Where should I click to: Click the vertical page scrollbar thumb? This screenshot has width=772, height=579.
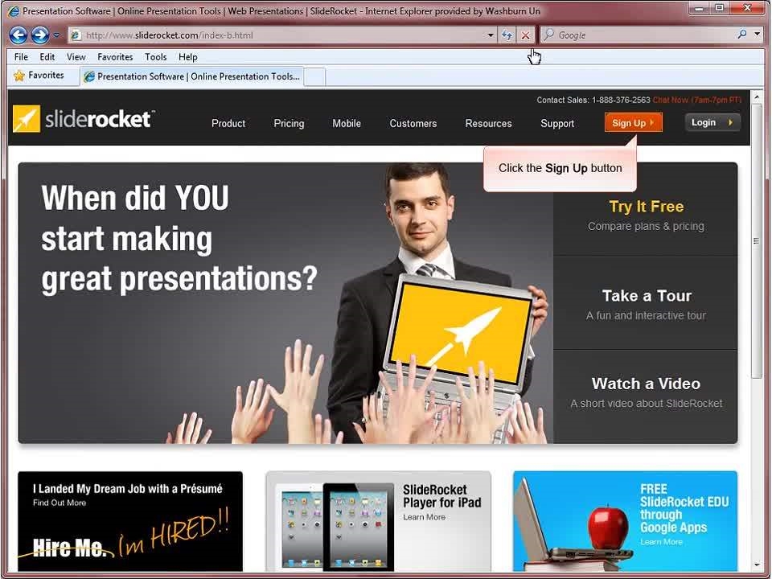756,240
